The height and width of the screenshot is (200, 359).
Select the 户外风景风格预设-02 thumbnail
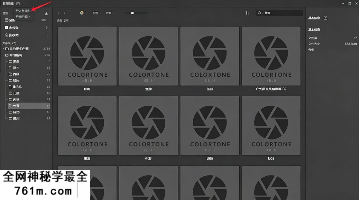(271, 56)
